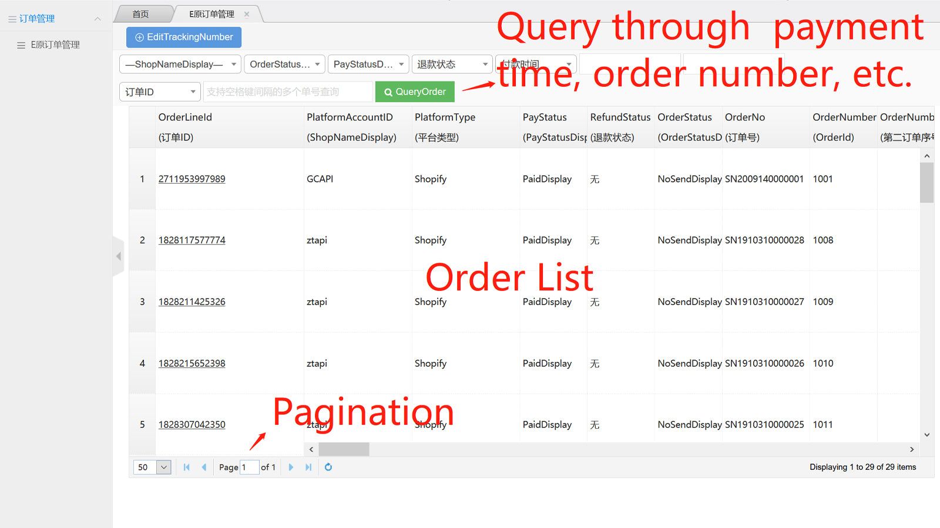Open order link 1828117577774
Viewport: 940px width, 528px height.
click(x=192, y=240)
